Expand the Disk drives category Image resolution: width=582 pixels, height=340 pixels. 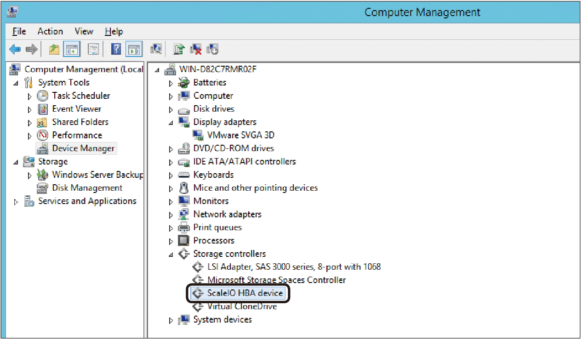tap(171, 110)
